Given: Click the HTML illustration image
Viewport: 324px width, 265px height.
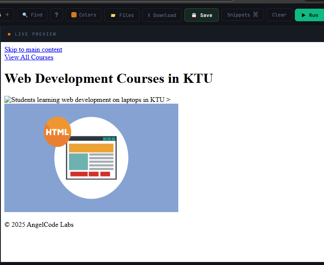Looking at the screenshot, I should [91, 158].
